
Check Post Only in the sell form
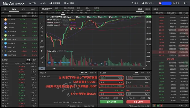[x=127, y=98]
